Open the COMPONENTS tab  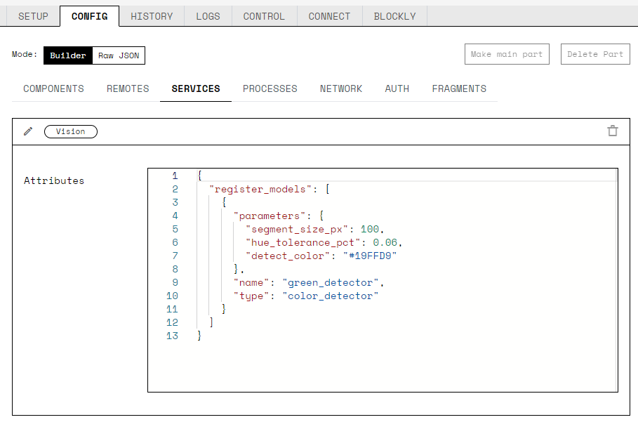point(53,88)
